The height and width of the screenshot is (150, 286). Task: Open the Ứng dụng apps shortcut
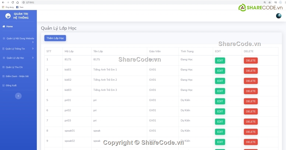(x=8, y=7)
